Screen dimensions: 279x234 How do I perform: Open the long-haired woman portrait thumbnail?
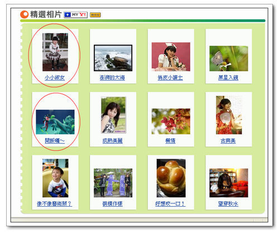tap(113, 115)
